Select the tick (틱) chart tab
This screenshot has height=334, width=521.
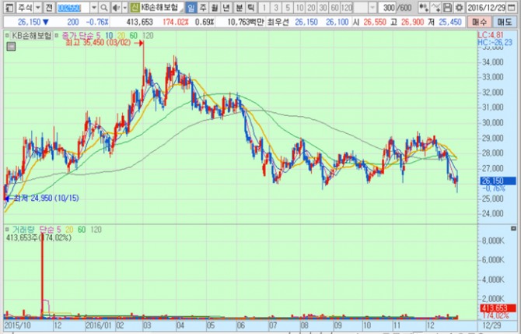pos(250,7)
